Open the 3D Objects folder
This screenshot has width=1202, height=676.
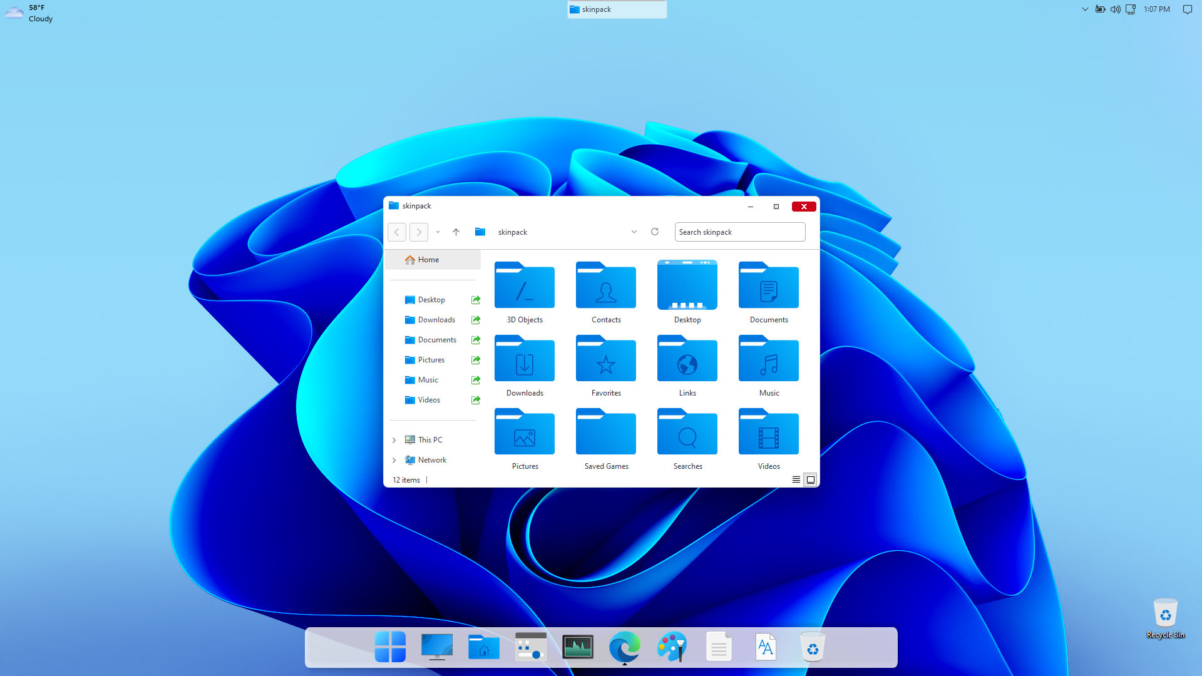click(524, 287)
